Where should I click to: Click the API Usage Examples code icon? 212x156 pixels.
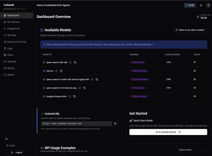pos(42,148)
